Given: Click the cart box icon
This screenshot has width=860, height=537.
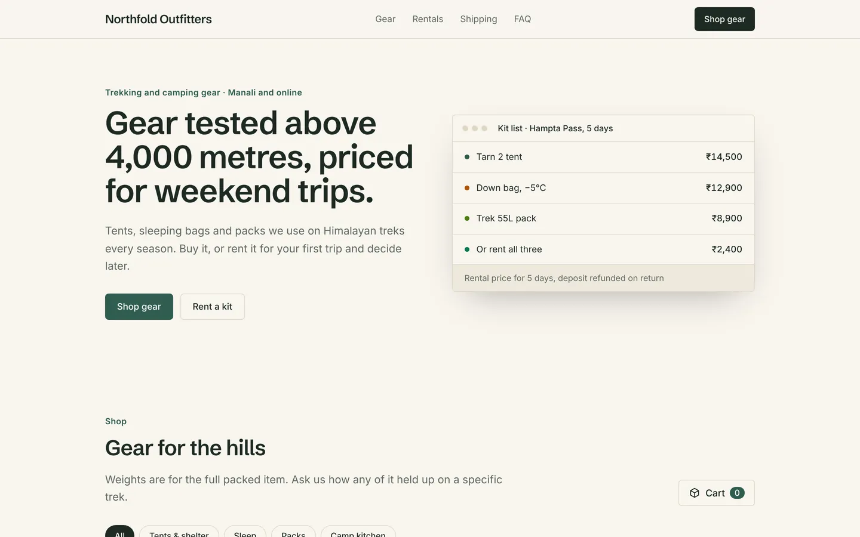Looking at the screenshot, I should tap(695, 493).
